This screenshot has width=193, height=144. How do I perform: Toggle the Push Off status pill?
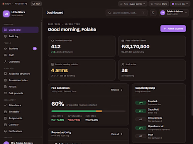(x=141, y=136)
